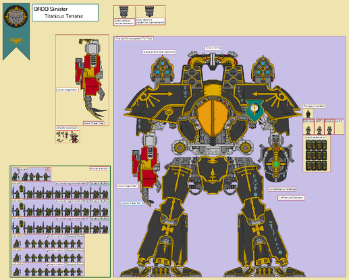This screenshot has width=349, height=280.
Task: Click the "adnector concilium" label
Action: click(x=67, y=128)
